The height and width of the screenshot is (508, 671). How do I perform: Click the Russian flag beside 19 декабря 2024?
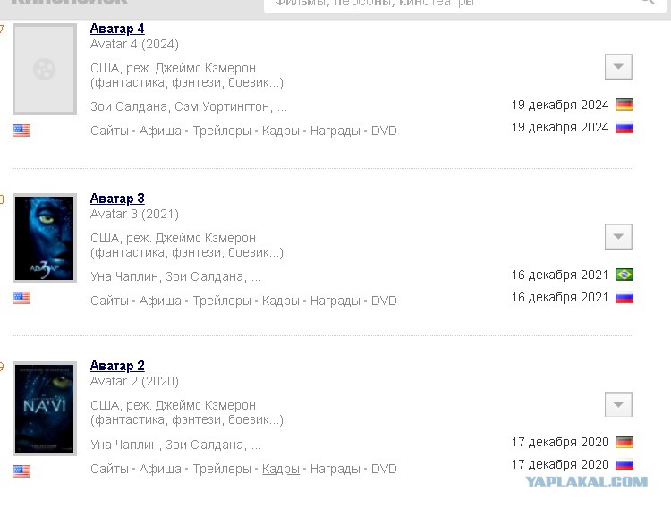pos(624,128)
